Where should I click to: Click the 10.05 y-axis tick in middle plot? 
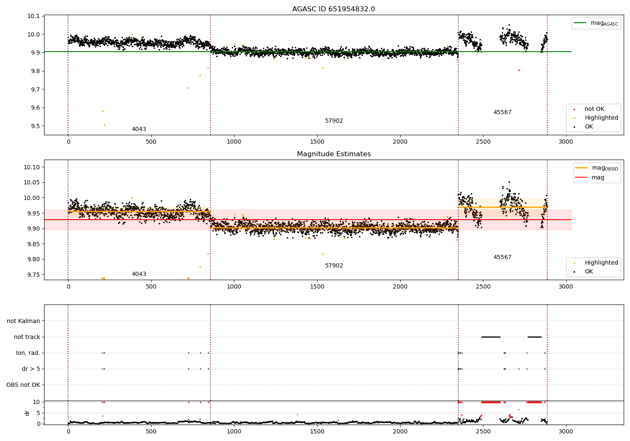pyautogui.click(x=31, y=183)
